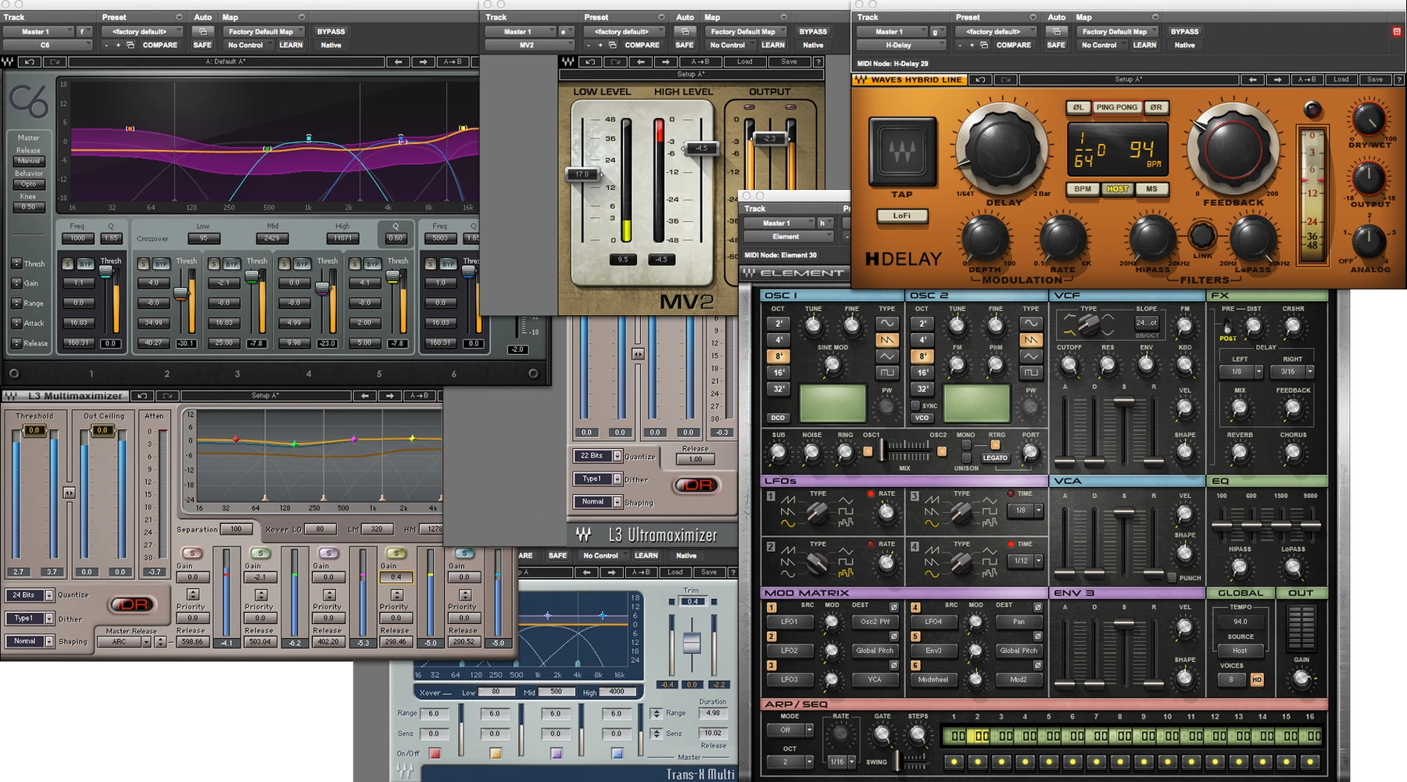Viewport: 1407px width, 782px height.
Task: Click SAFE in the MV2 window header
Action: tap(685, 45)
